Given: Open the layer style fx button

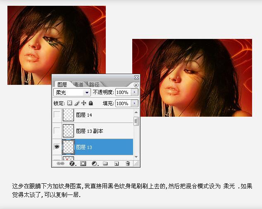Looking at the screenshot, I should [72, 163].
